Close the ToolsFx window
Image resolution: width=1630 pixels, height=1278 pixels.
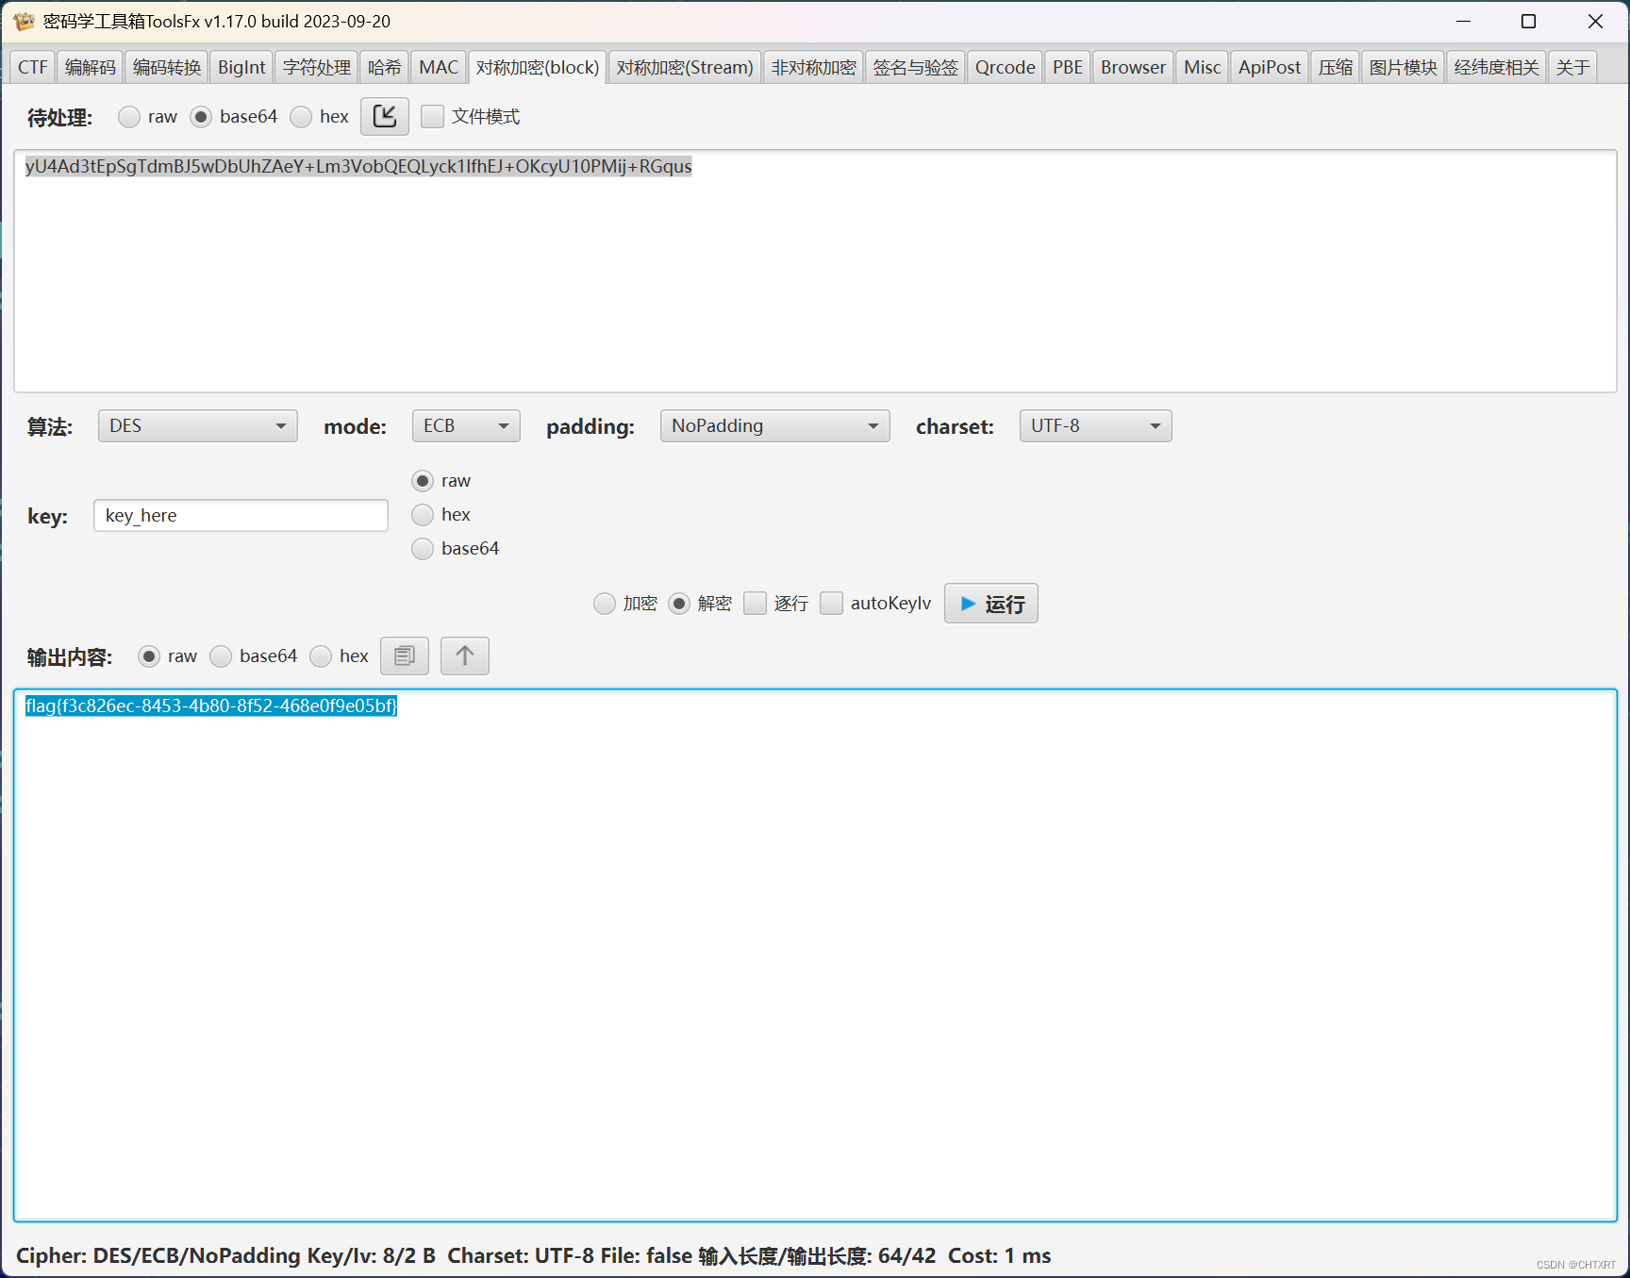click(x=1596, y=21)
